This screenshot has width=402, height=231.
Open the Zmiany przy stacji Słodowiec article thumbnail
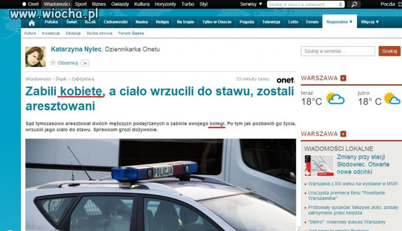319,166
